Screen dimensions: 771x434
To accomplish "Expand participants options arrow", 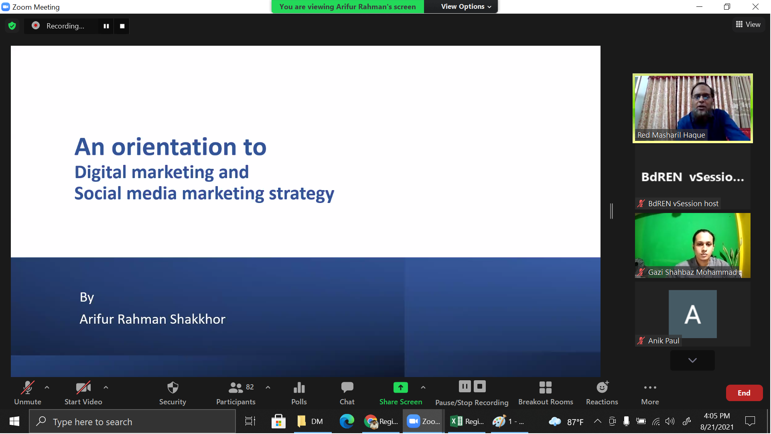I will pyautogui.click(x=268, y=387).
